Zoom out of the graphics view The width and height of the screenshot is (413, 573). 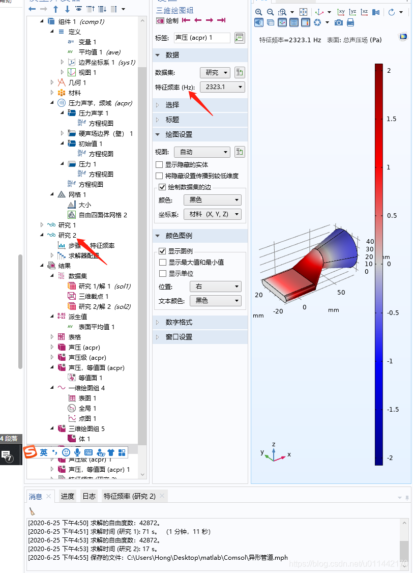pos(270,12)
